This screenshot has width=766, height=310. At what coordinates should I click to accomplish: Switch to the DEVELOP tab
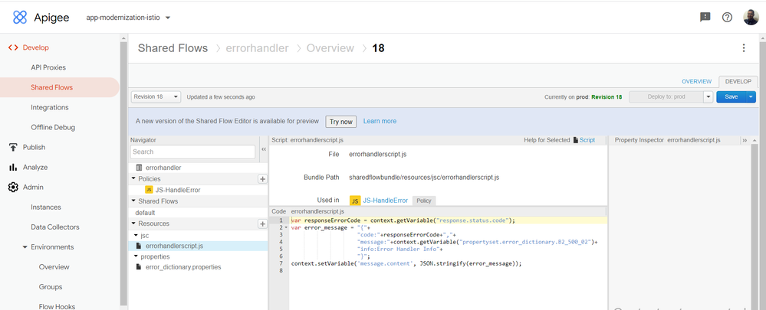click(x=738, y=81)
